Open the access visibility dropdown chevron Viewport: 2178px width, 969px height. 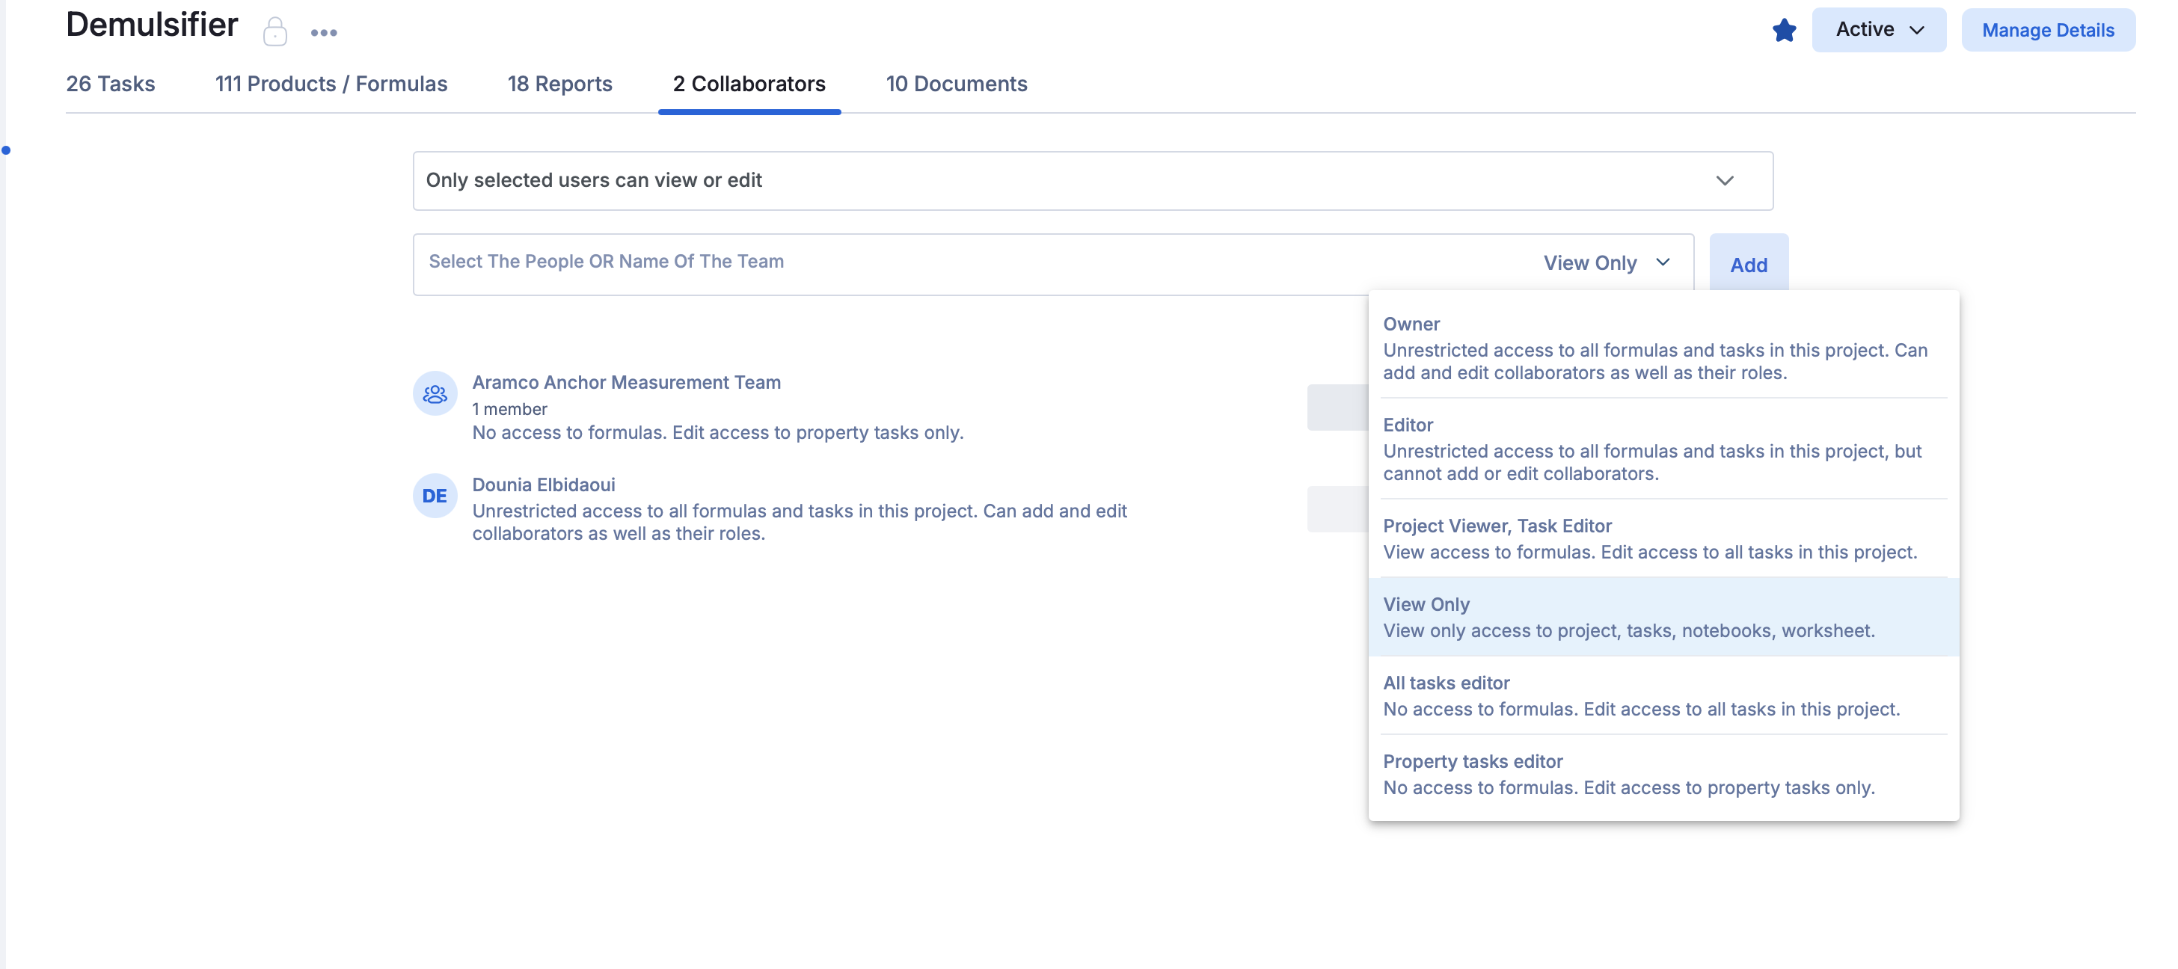[x=1724, y=181]
